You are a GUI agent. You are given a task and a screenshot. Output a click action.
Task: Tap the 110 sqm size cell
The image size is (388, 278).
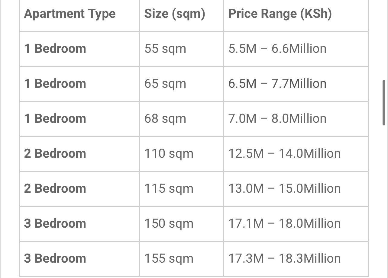click(x=169, y=154)
